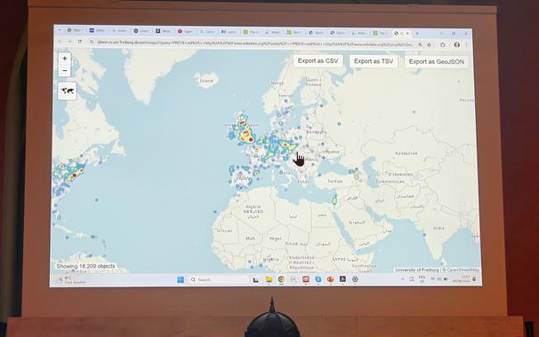Screen dimensions: 539x337
Task: Open the Chrome three-dot menu
Action: click(466, 45)
